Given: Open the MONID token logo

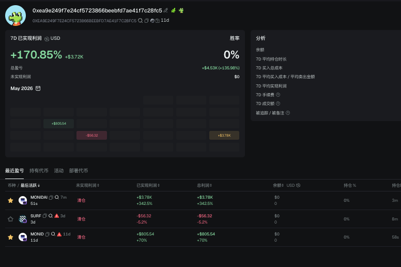Looking at the screenshot, I should pyautogui.click(x=23, y=237).
